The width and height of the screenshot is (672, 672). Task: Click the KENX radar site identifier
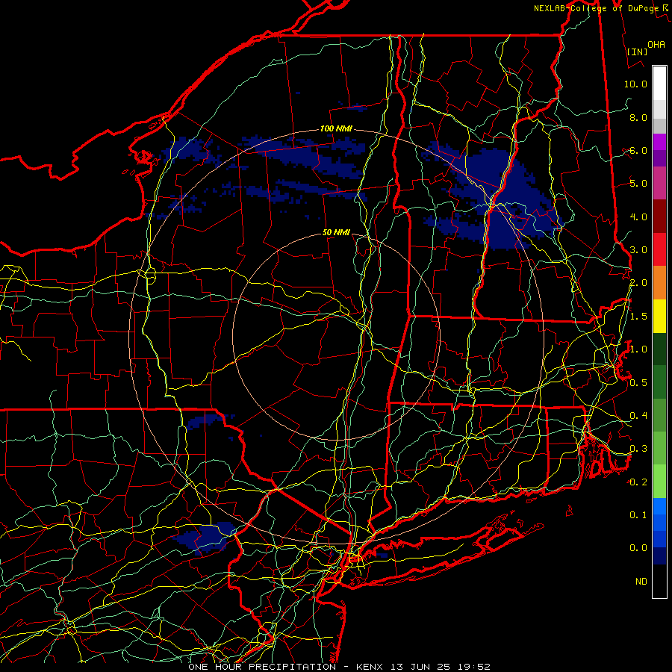pyautogui.click(x=369, y=667)
